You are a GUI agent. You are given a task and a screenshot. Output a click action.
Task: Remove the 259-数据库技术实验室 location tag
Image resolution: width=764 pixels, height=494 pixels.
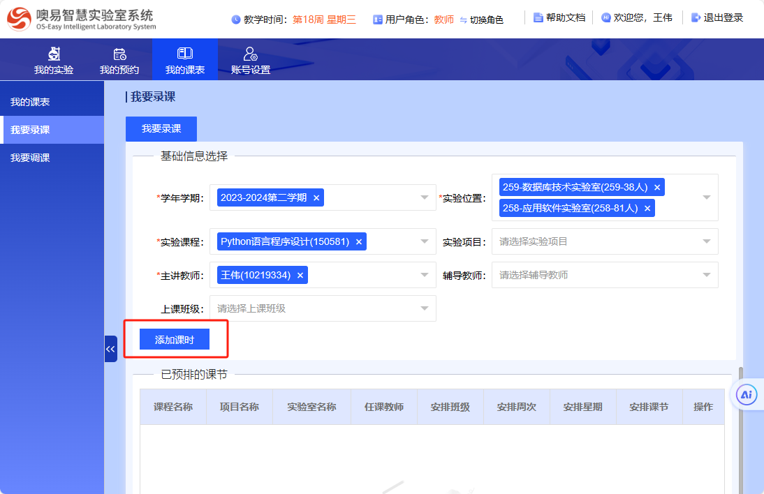tap(657, 188)
